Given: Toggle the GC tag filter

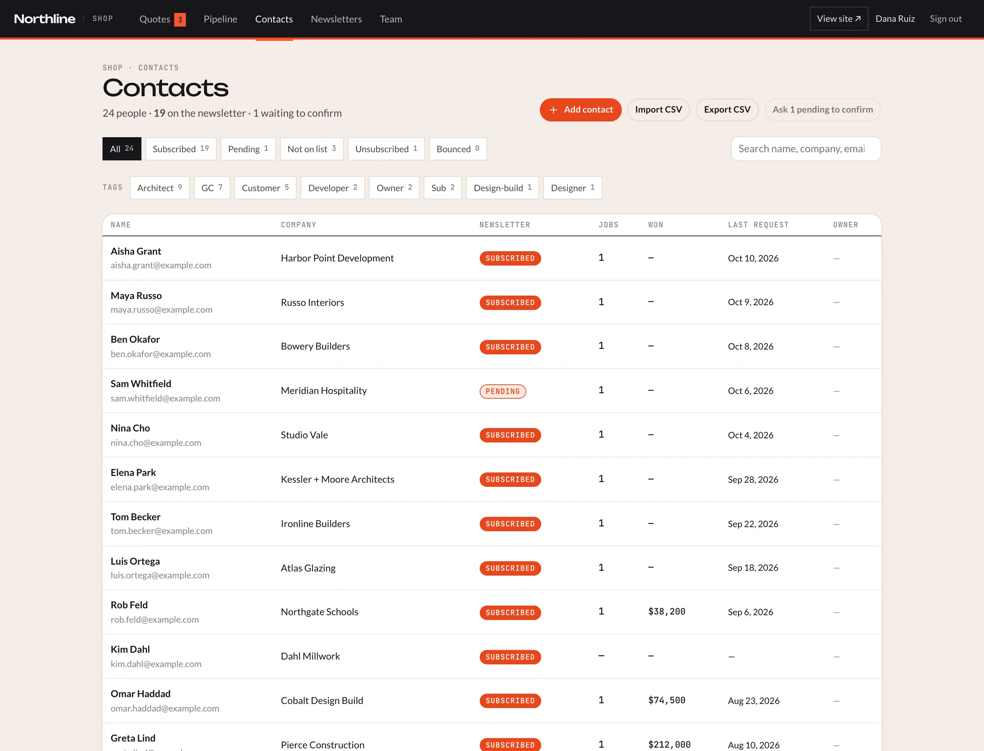Looking at the screenshot, I should tap(212, 188).
